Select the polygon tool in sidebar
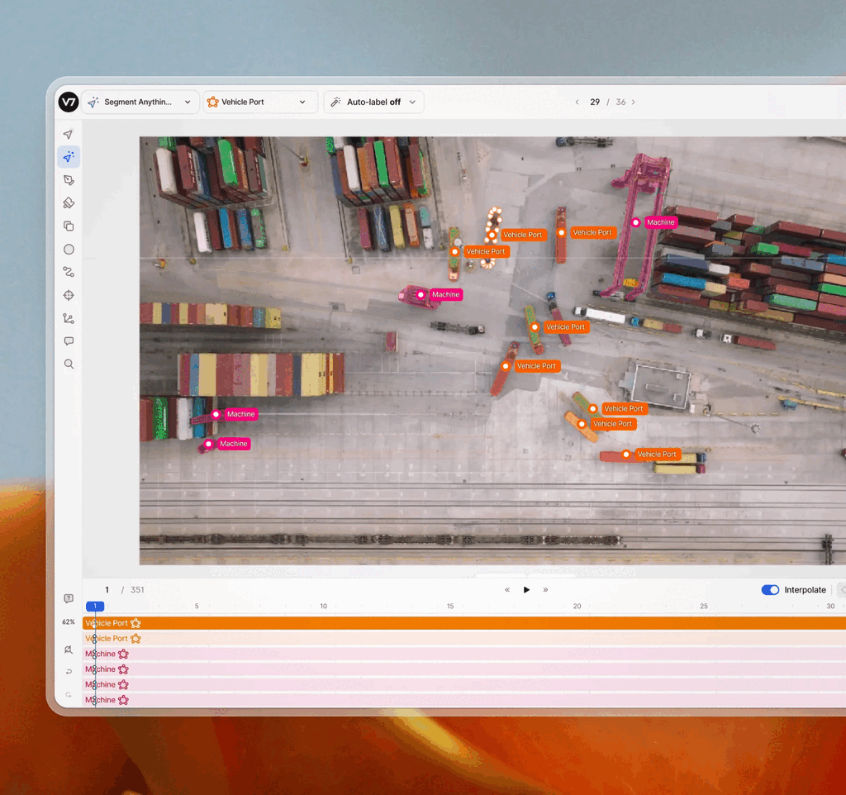Image resolution: width=846 pixels, height=795 pixels. 69,180
